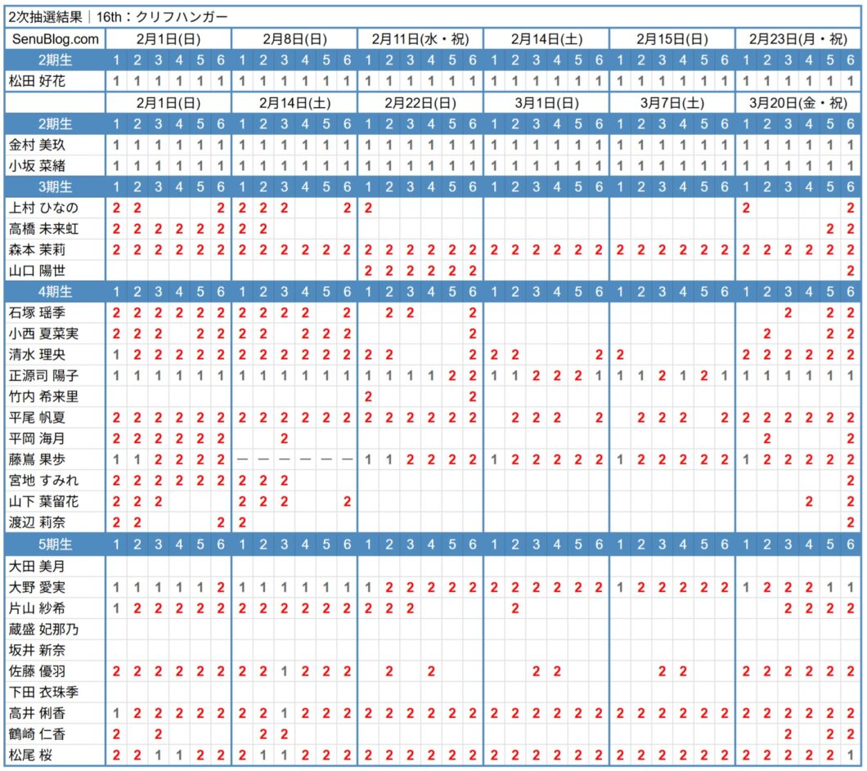Select the 2月22日(日) date header
This screenshot has height=771, width=867.
[x=420, y=103]
